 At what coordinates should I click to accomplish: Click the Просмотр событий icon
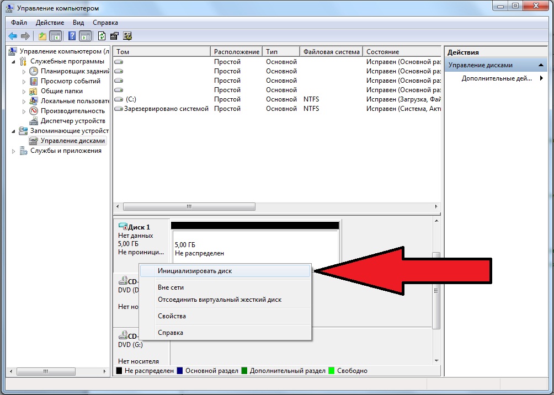tap(34, 81)
